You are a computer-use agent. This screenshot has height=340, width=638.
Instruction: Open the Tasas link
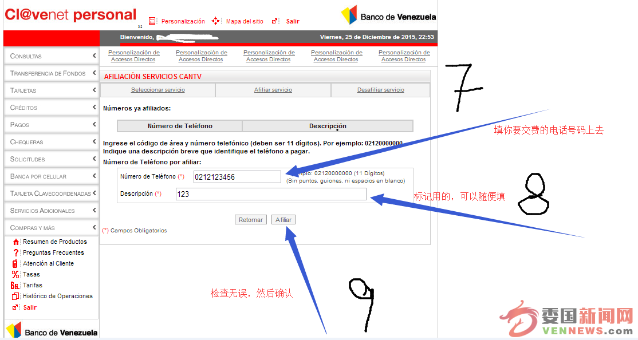(31, 275)
